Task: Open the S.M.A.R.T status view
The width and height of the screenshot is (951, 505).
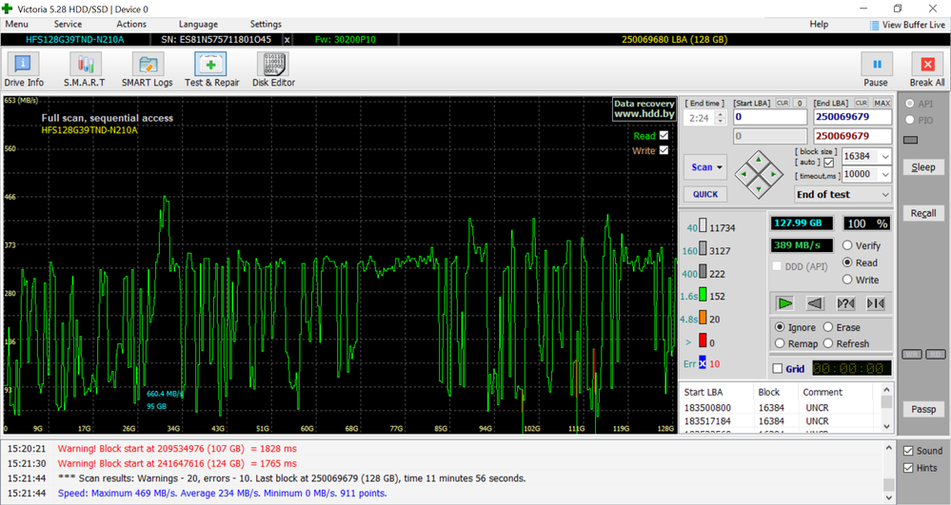Action: click(84, 70)
